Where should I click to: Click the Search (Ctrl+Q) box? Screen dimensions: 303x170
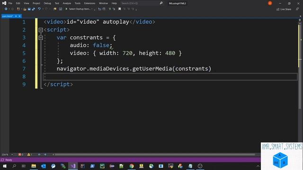142,3
